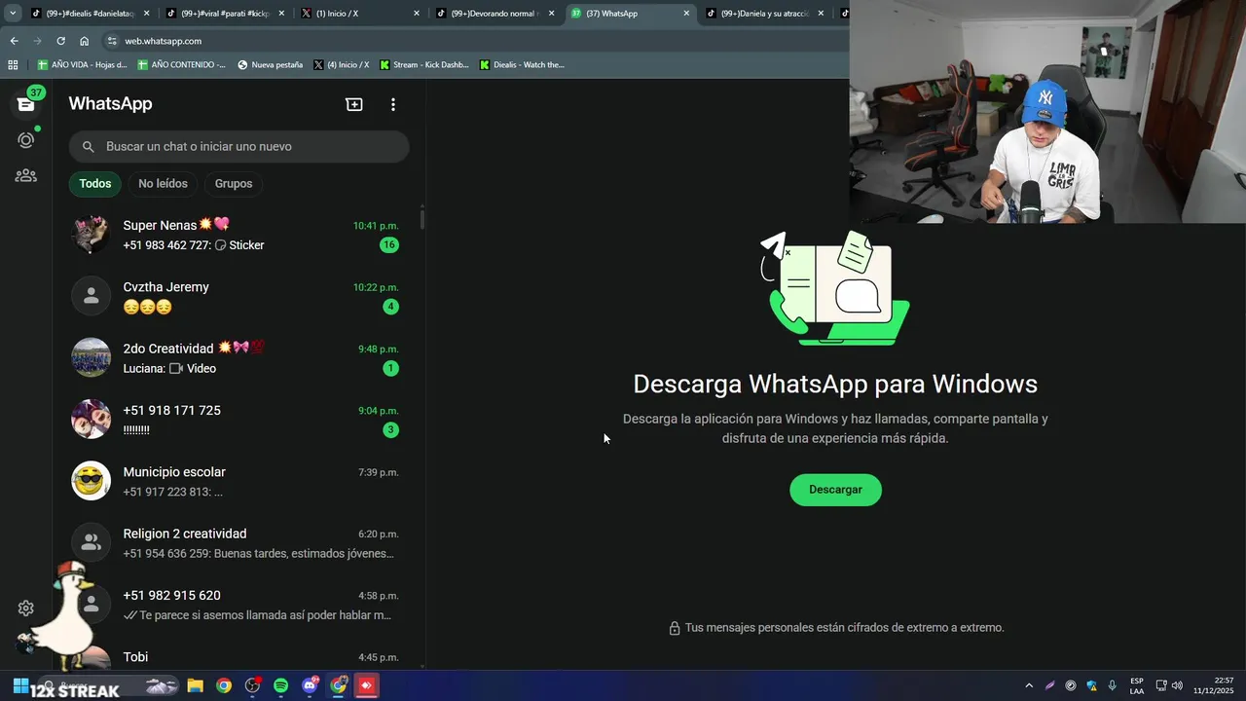The image size is (1246, 701).
Task: Click unread badge 4 on Cvztha Jeremy
Action: point(390,307)
